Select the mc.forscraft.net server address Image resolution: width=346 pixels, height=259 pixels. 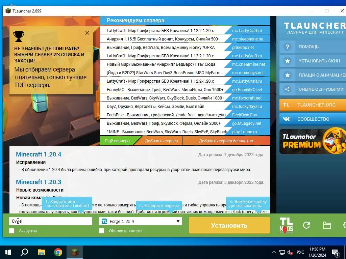coord(247,98)
